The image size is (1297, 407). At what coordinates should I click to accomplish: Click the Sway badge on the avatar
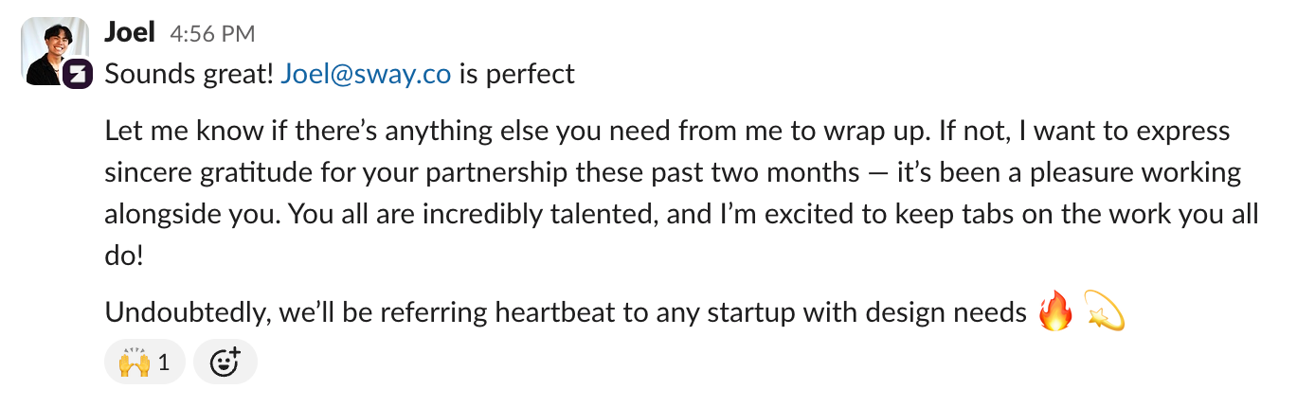pos(78,75)
